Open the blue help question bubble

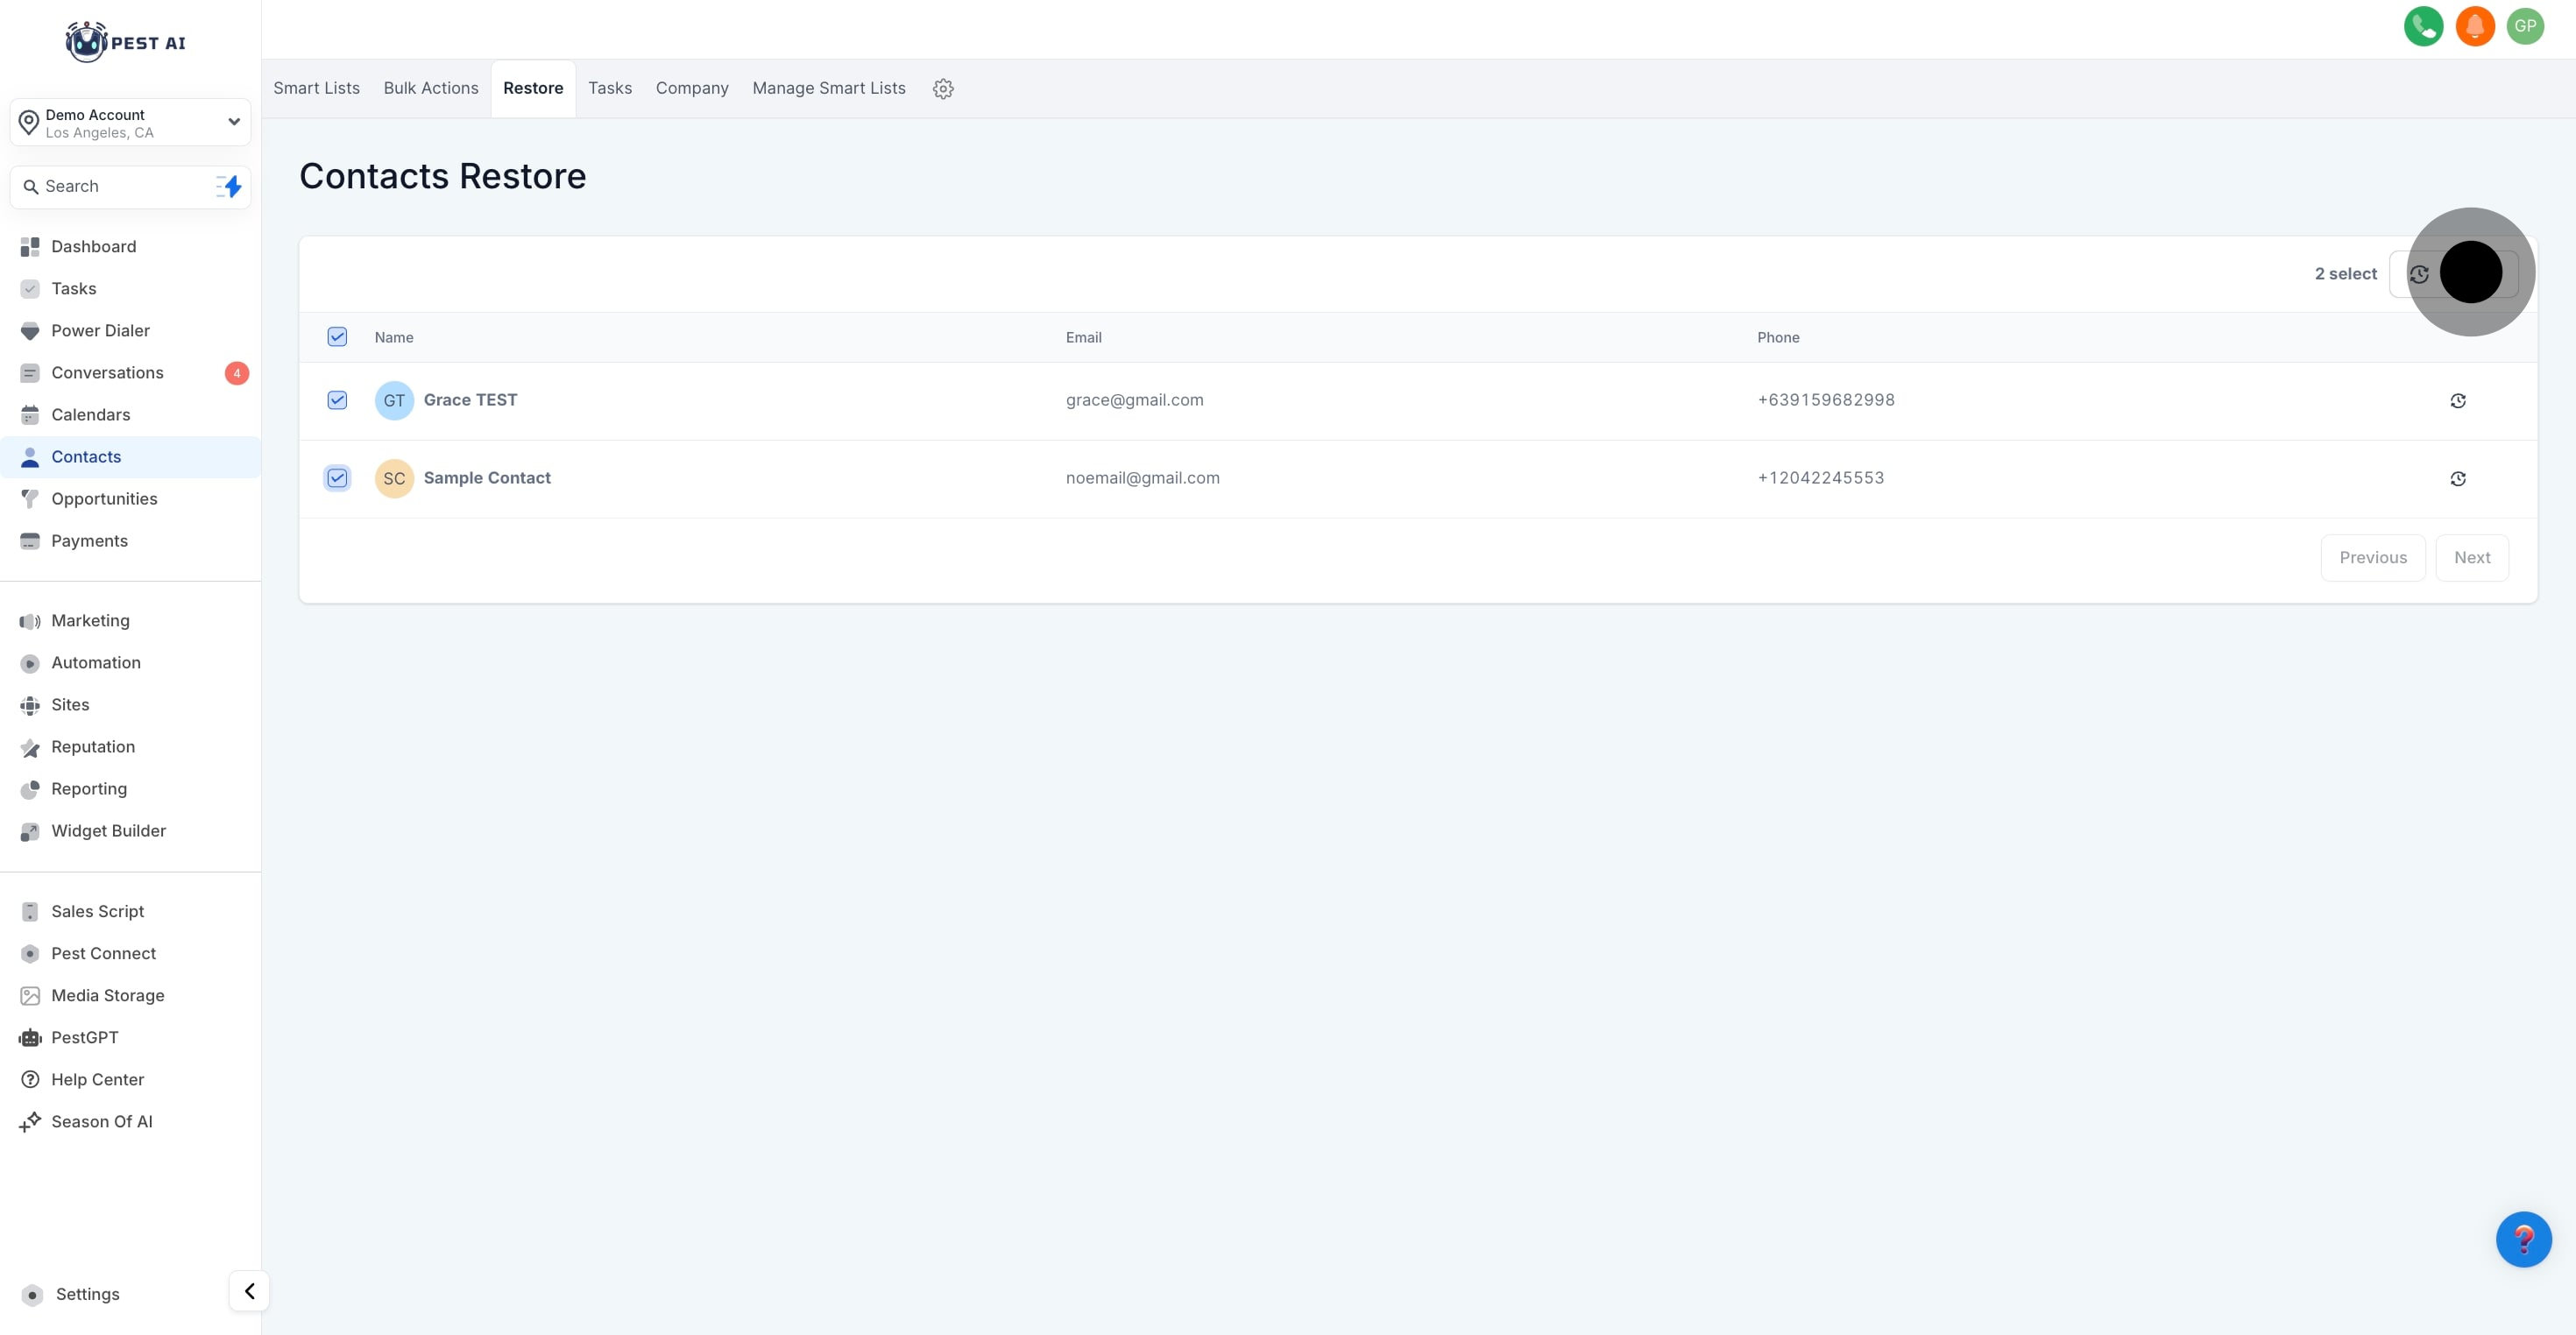[x=2523, y=1239]
